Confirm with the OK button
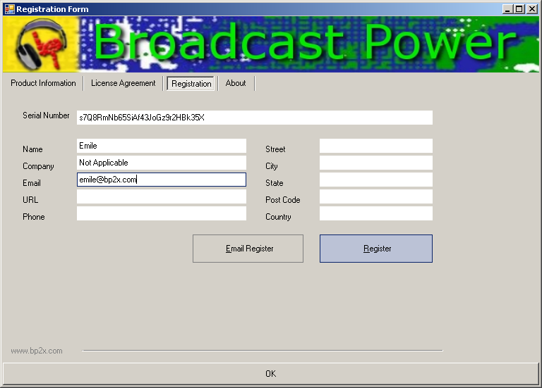This screenshot has width=542, height=388. click(271, 373)
